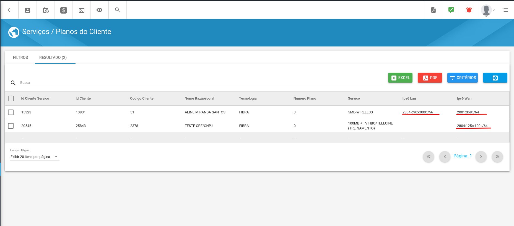Open the terminal console icon

[82, 10]
